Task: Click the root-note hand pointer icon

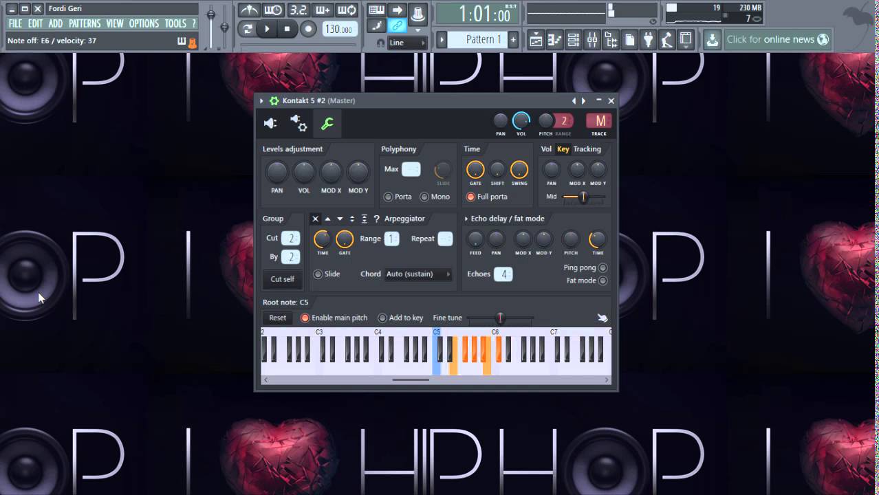Action: coord(603,318)
